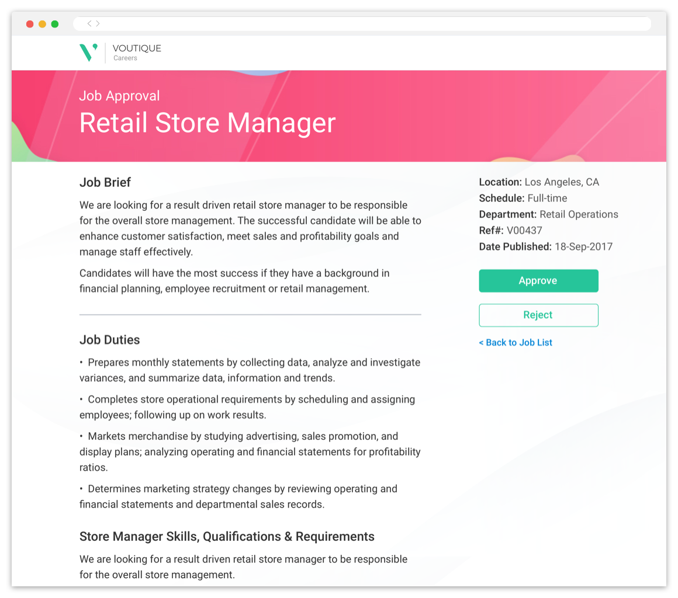Click the Retail Store Manager title

click(x=207, y=123)
